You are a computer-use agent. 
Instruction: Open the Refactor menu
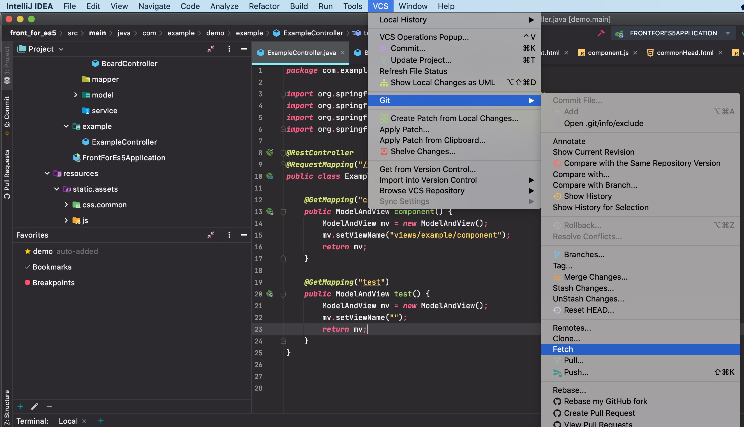coord(264,6)
